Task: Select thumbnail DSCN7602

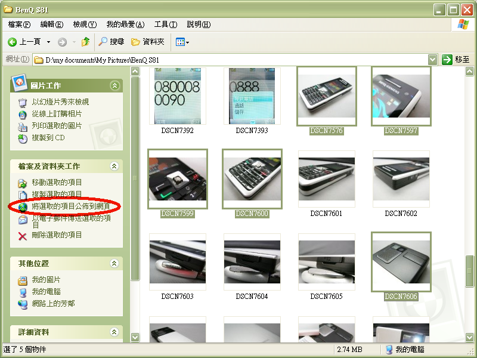Action: [x=401, y=179]
